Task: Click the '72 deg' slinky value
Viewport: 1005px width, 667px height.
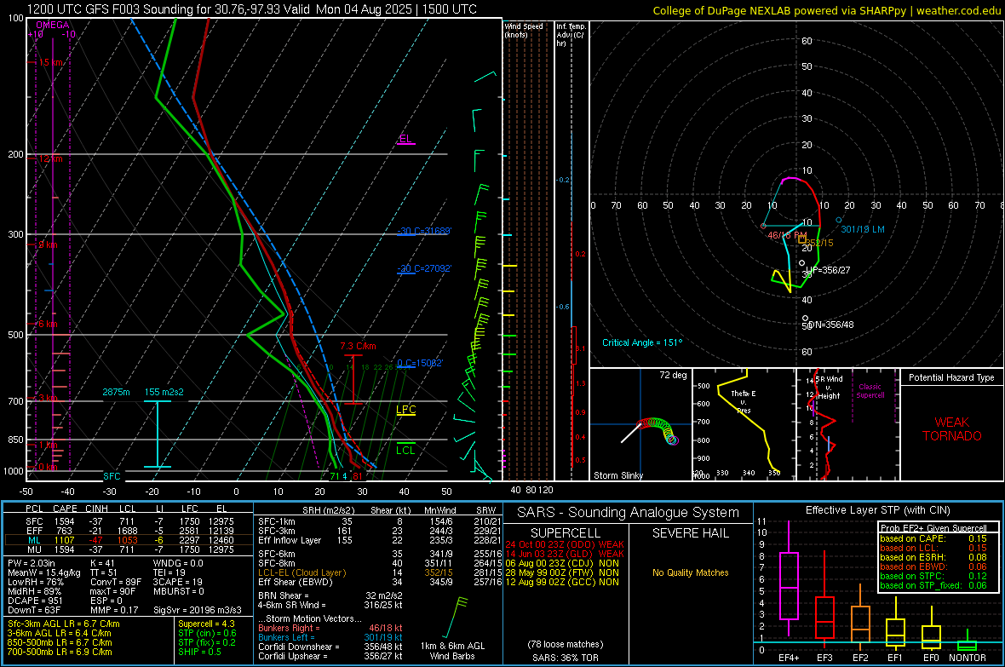Action: [673, 375]
